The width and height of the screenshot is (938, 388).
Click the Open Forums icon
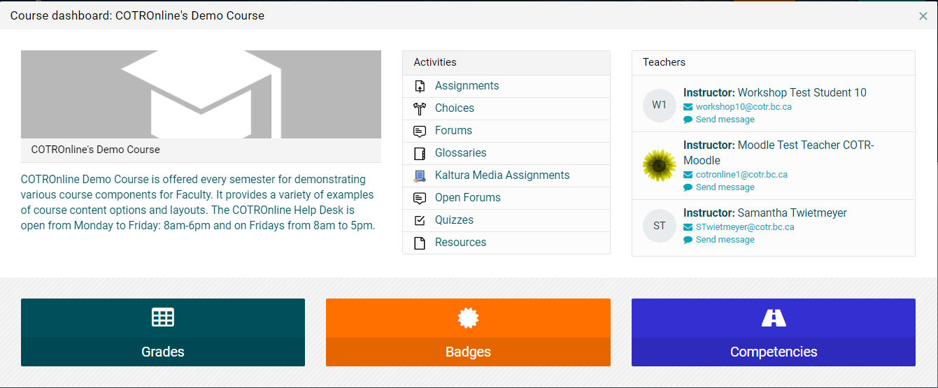point(420,198)
